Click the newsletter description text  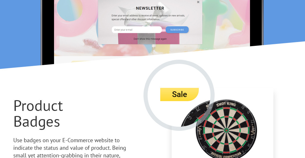(x=148, y=17)
